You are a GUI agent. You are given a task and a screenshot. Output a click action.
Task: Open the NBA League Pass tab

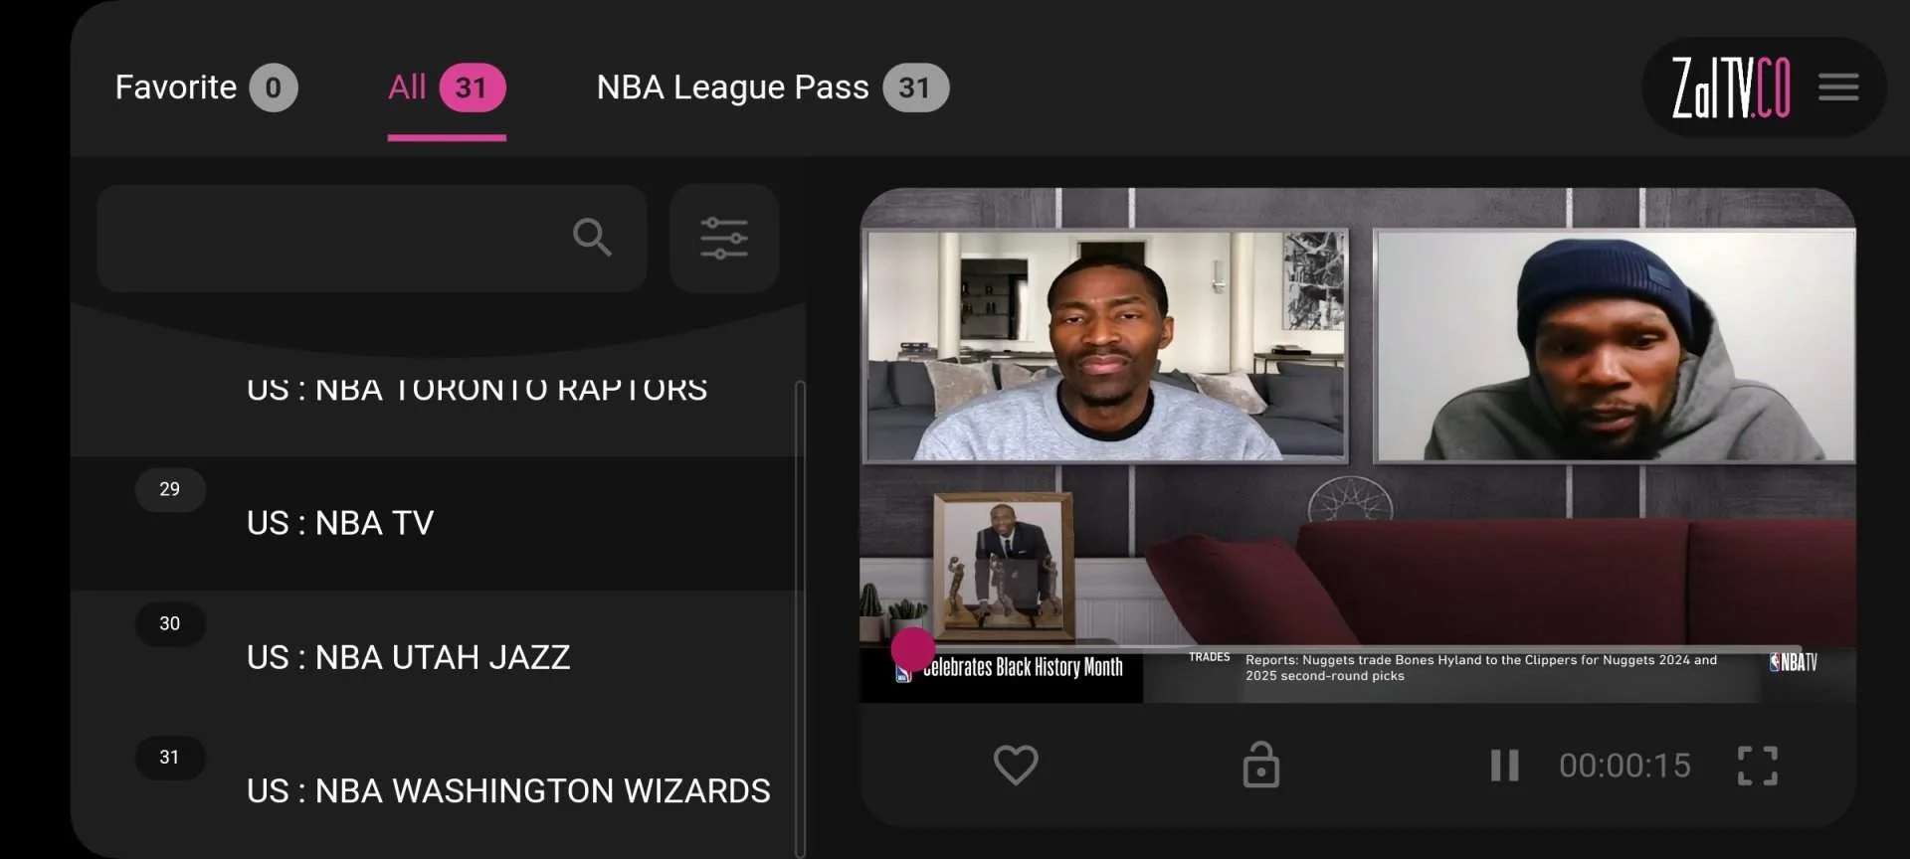[772, 87]
